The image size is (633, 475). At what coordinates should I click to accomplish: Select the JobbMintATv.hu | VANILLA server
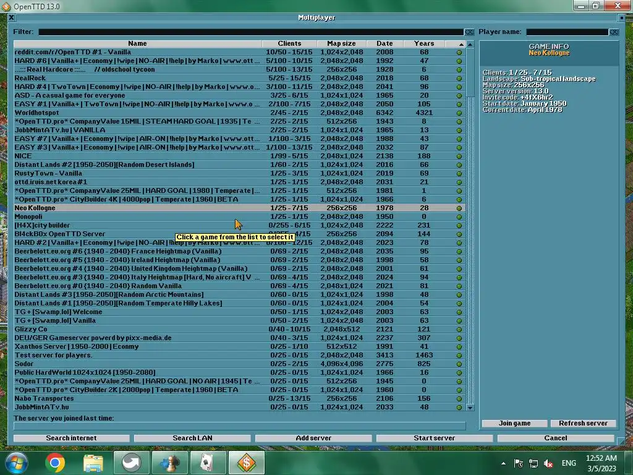point(239,130)
